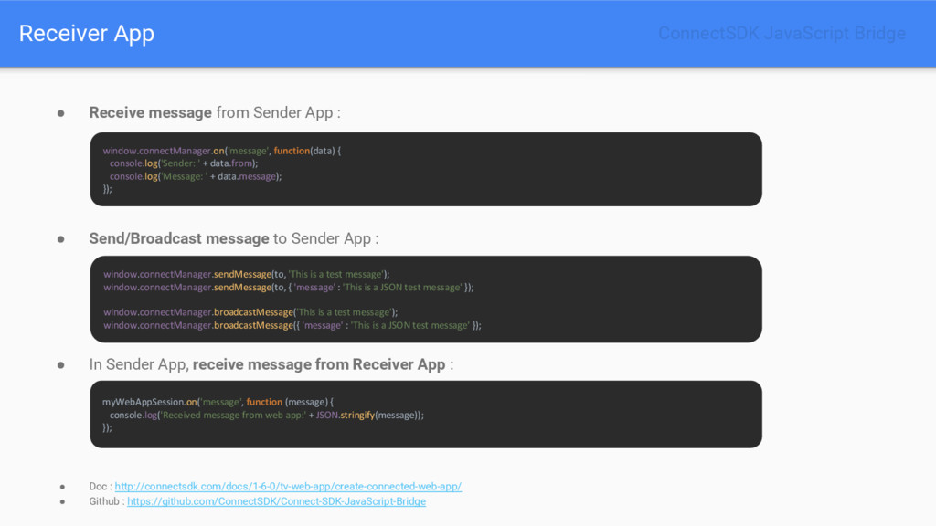Click the window.connectManager.on('message') code line
This screenshot has width=936, height=526.
tap(221, 151)
